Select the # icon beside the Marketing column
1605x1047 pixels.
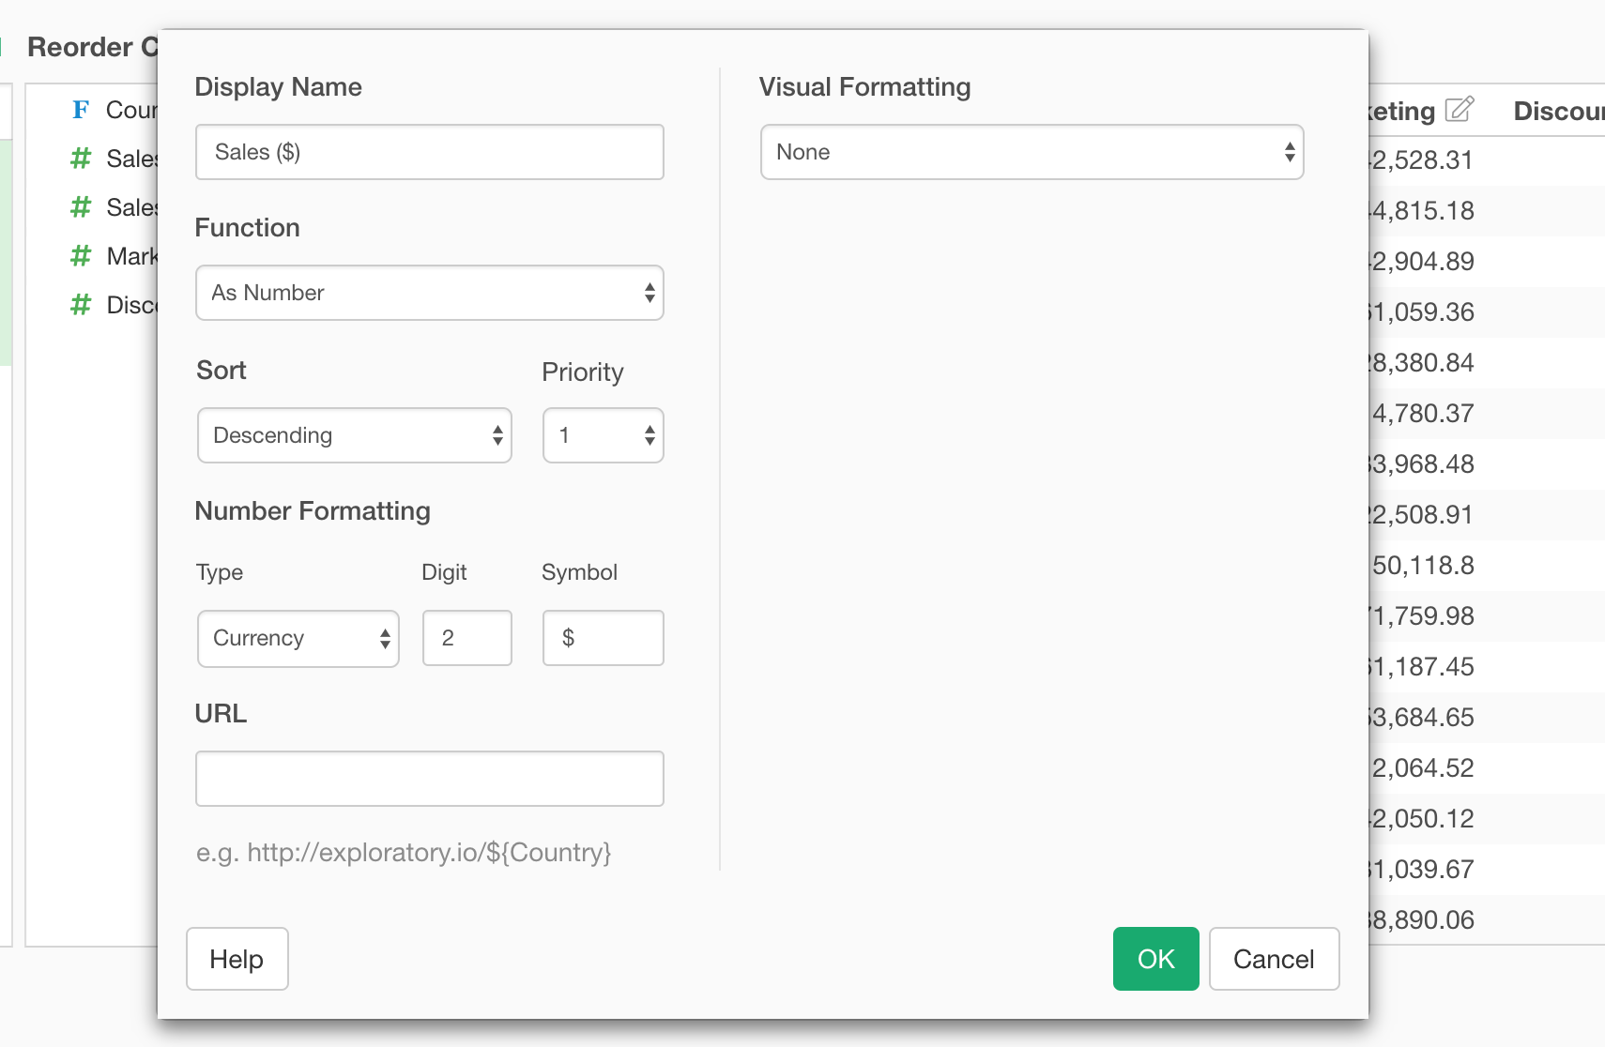[x=80, y=255]
